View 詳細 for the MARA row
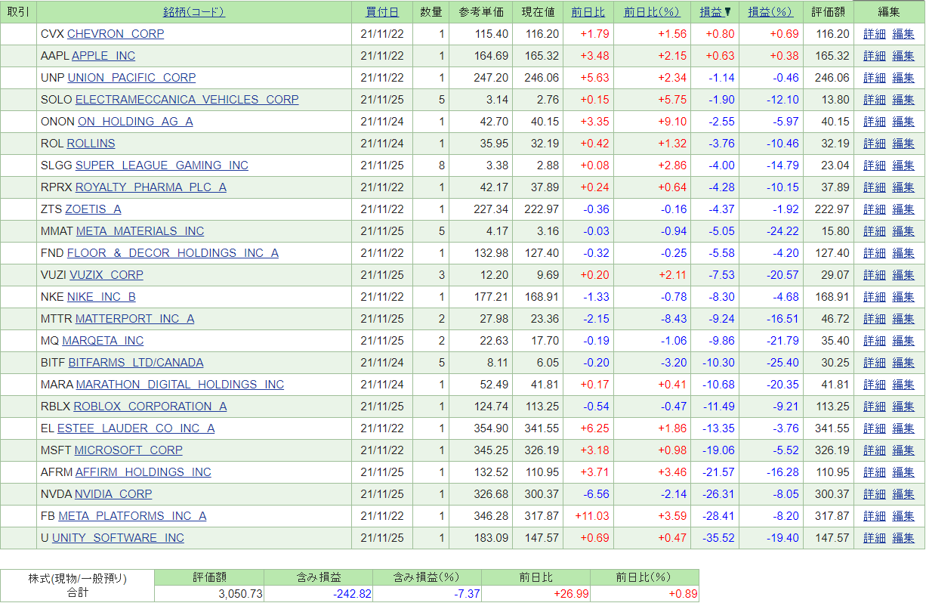This screenshot has width=926, height=603. pyautogui.click(x=875, y=385)
